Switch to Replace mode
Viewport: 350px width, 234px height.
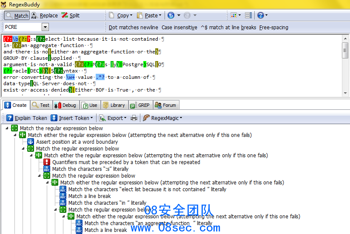44,16
